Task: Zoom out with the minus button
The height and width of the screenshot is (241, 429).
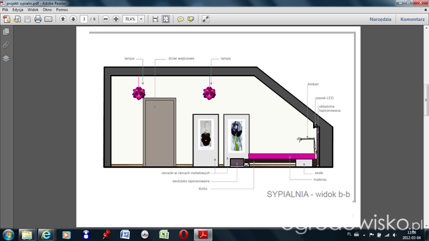Action: (106, 19)
